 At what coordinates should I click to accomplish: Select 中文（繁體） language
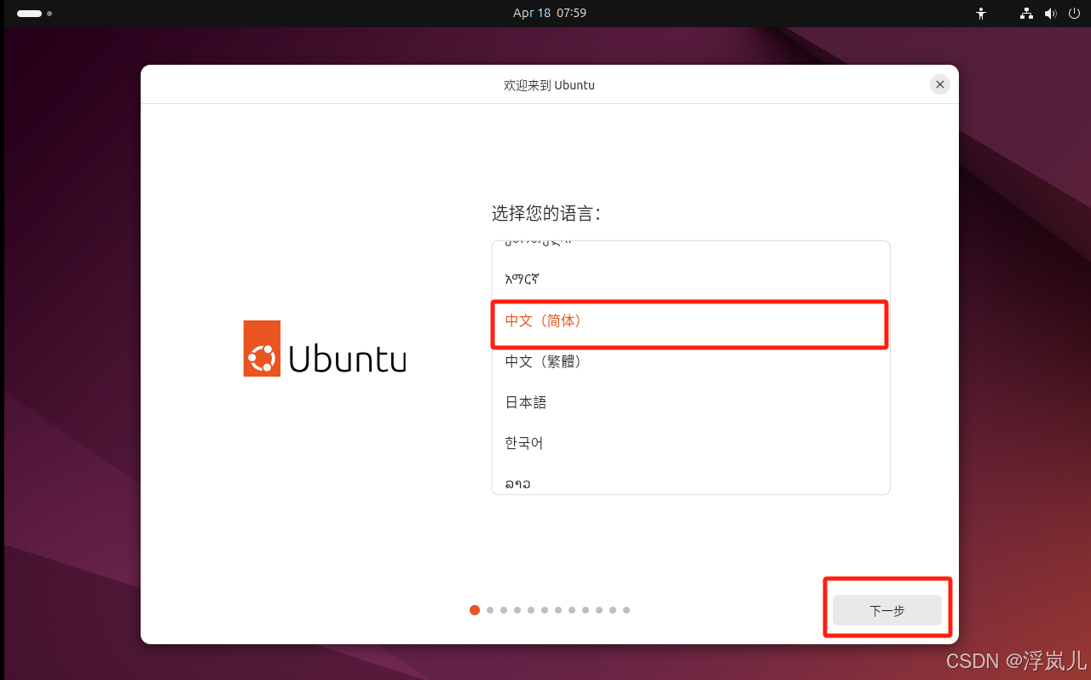(690, 362)
